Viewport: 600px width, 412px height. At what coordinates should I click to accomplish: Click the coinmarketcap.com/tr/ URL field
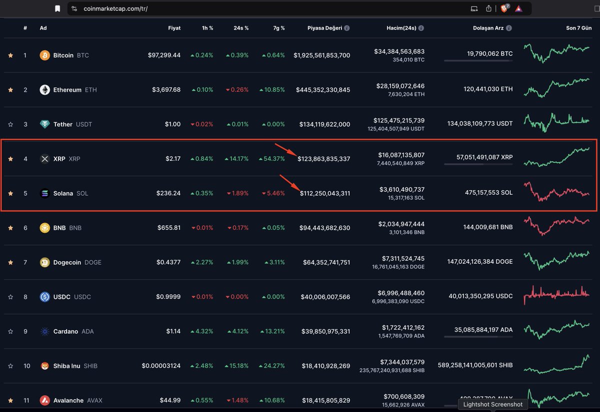(116, 8)
